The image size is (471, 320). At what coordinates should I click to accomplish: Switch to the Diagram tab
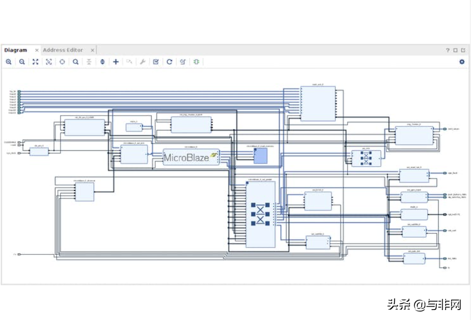(x=16, y=50)
